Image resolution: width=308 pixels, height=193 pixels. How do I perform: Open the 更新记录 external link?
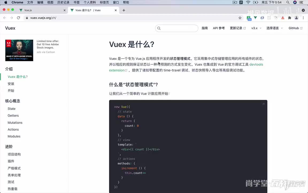(x=238, y=28)
